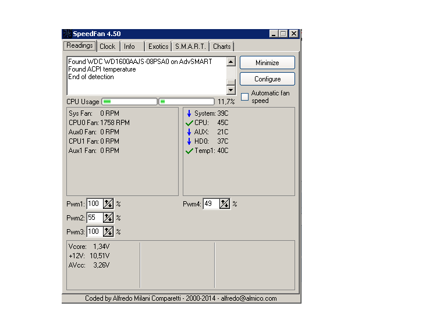This screenshot has height=335, width=447.
Task: Minimize the SpeedFan window via title bar
Action: pyautogui.click(x=274, y=34)
